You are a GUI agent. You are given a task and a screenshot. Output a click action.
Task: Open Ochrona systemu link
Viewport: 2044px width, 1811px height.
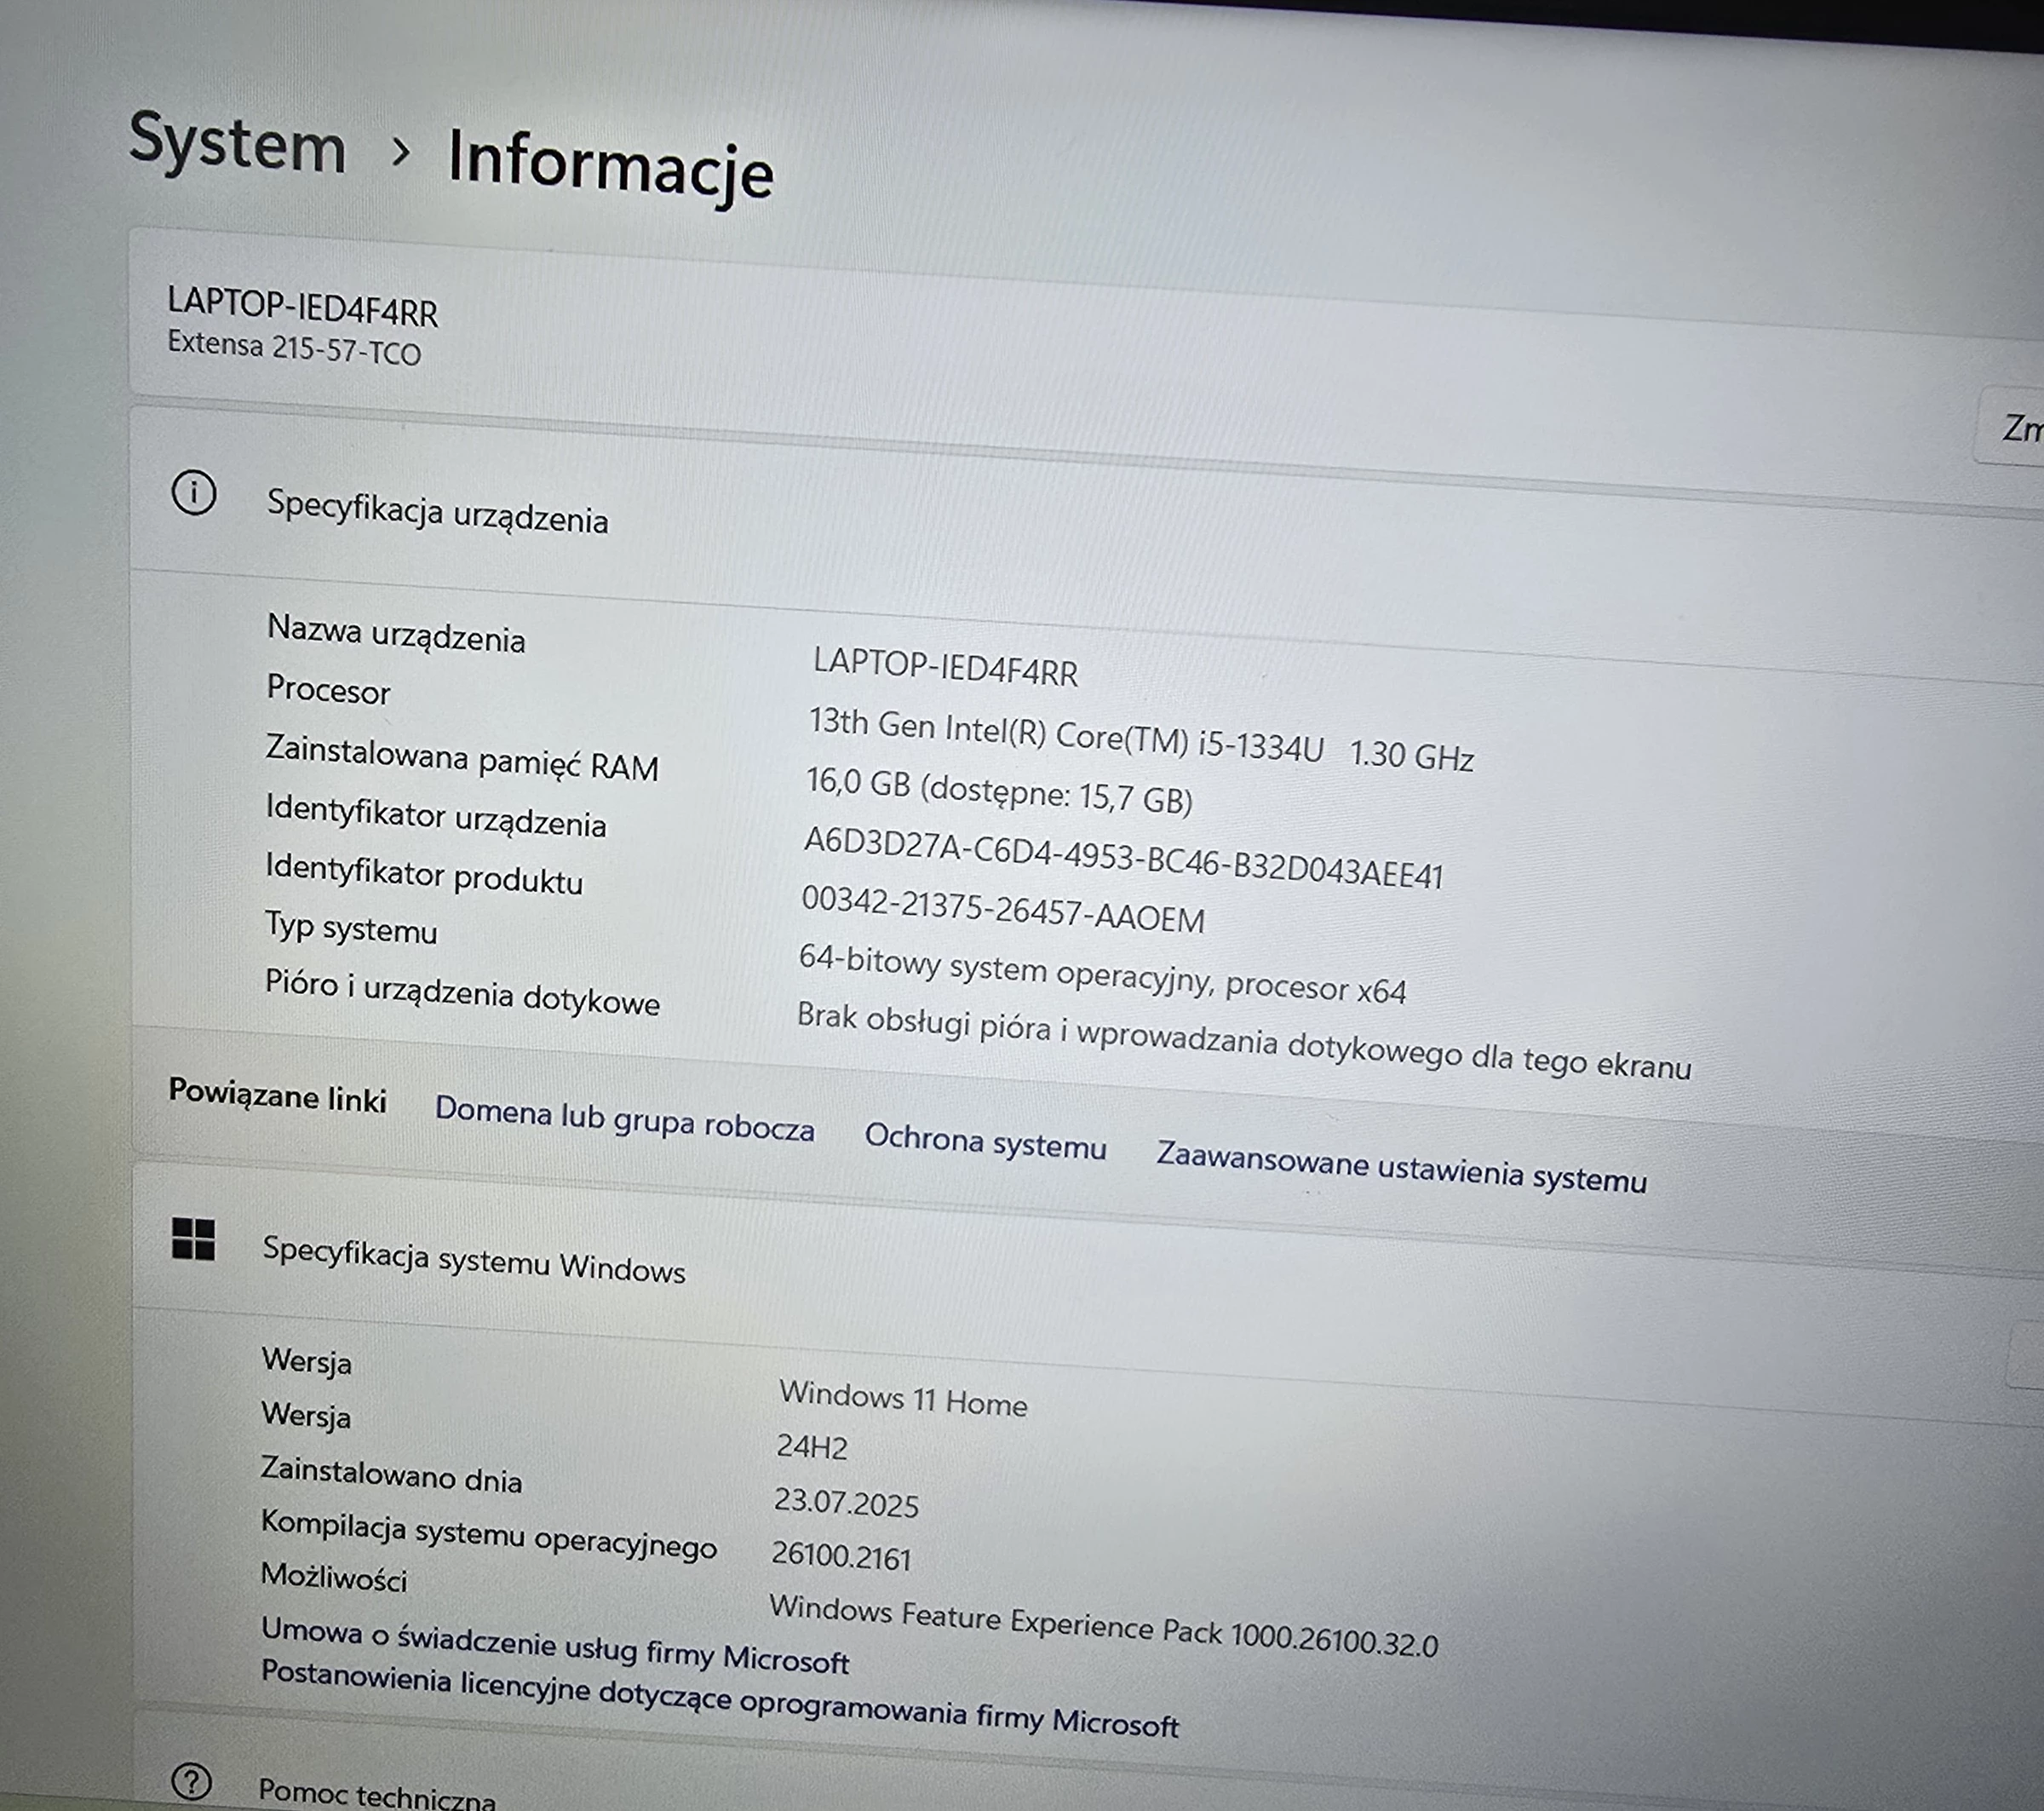[x=987, y=1142]
